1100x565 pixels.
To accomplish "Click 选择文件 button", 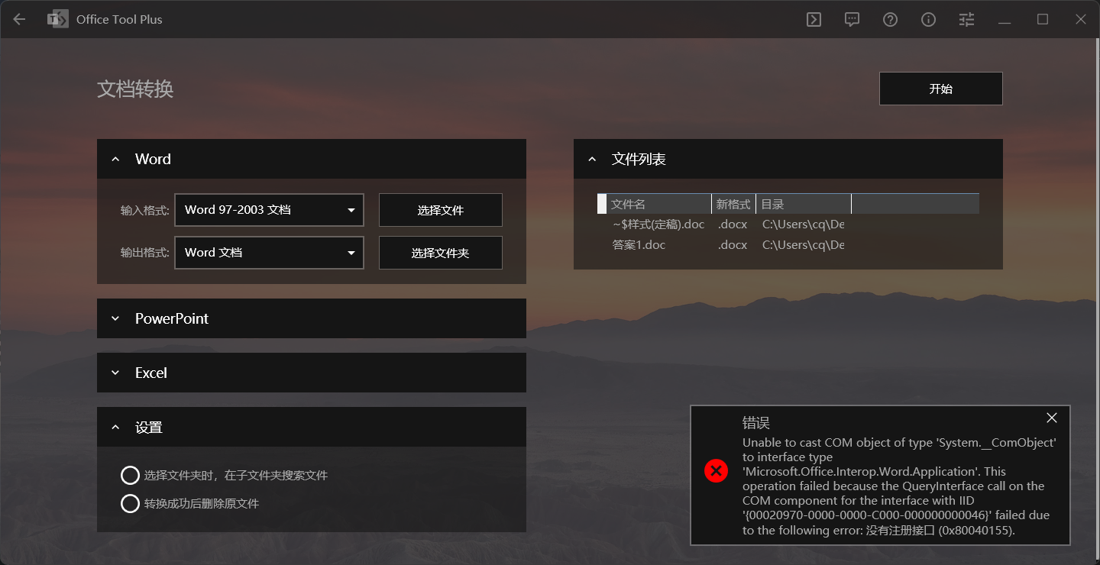I will pos(440,210).
